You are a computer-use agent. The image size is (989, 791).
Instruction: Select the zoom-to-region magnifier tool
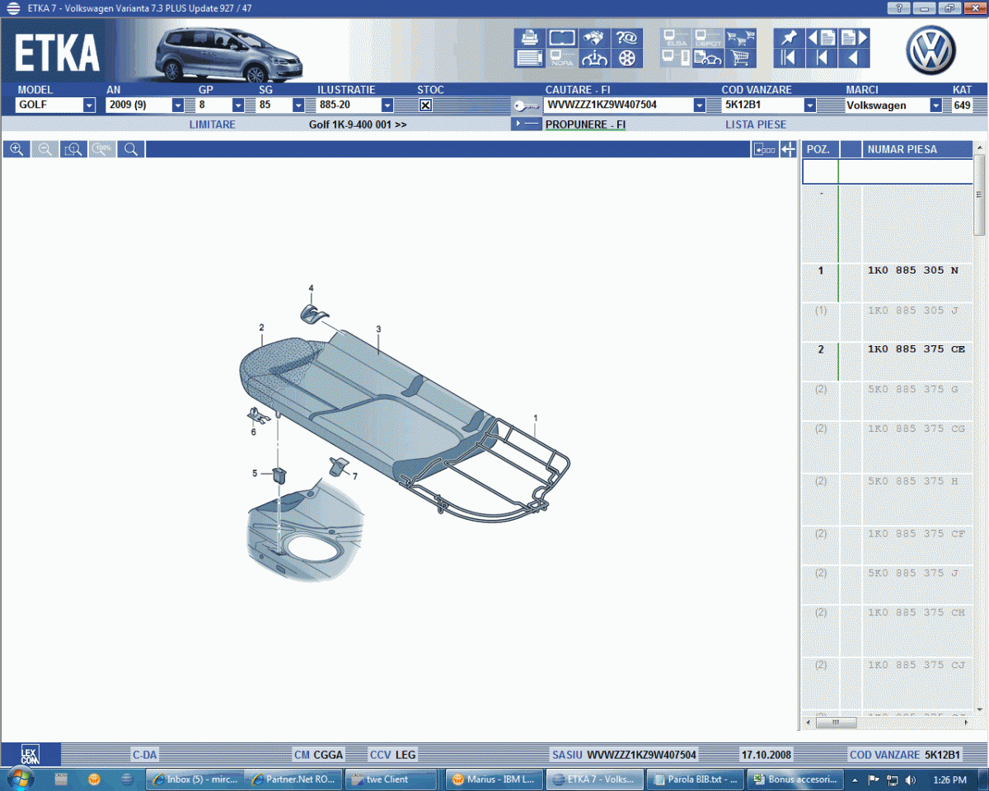pyautogui.click(x=73, y=149)
